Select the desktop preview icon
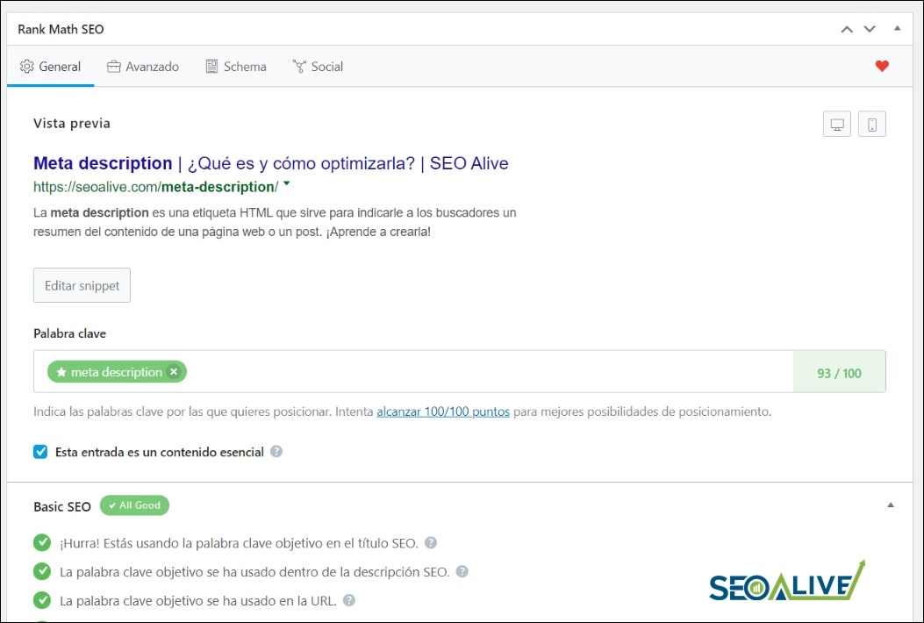Image resolution: width=924 pixels, height=623 pixels. (836, 124)
